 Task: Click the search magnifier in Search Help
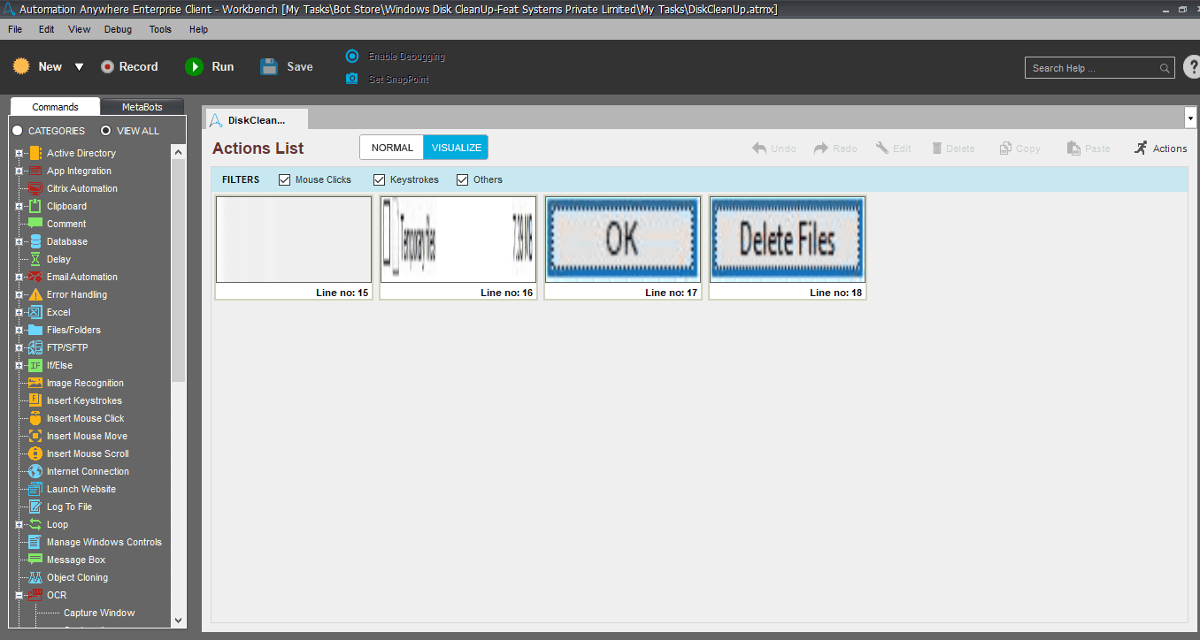(x=1165, y=68)
